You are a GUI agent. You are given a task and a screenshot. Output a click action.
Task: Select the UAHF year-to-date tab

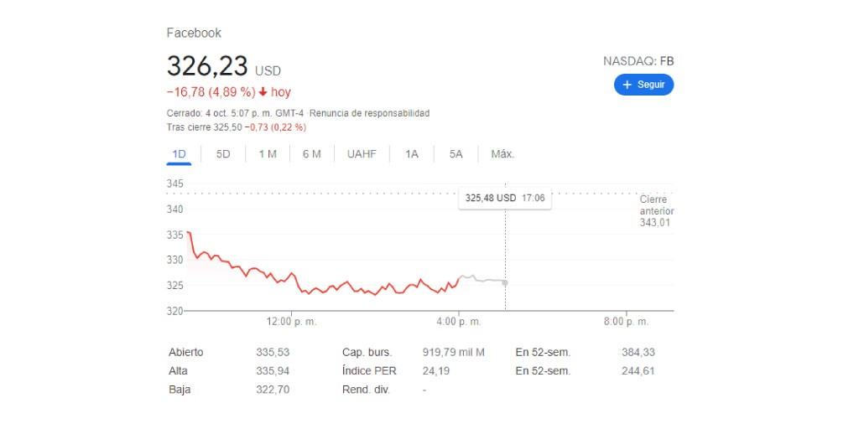(362, 154)
